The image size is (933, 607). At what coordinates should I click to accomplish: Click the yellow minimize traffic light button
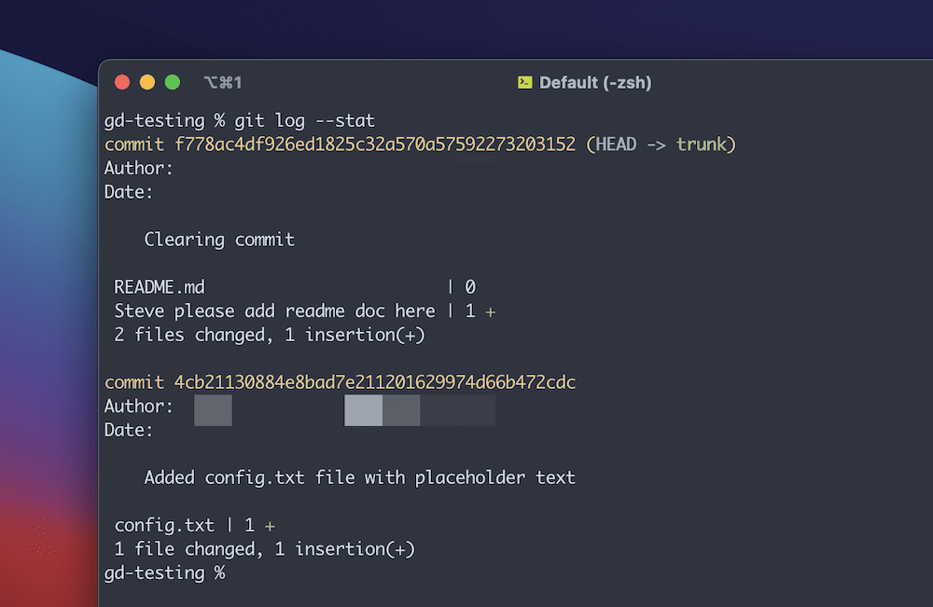click(x=146, y=82)
